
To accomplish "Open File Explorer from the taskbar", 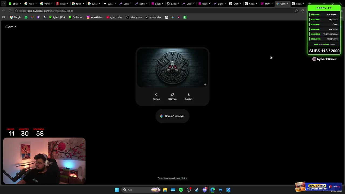I will point(165,190).
